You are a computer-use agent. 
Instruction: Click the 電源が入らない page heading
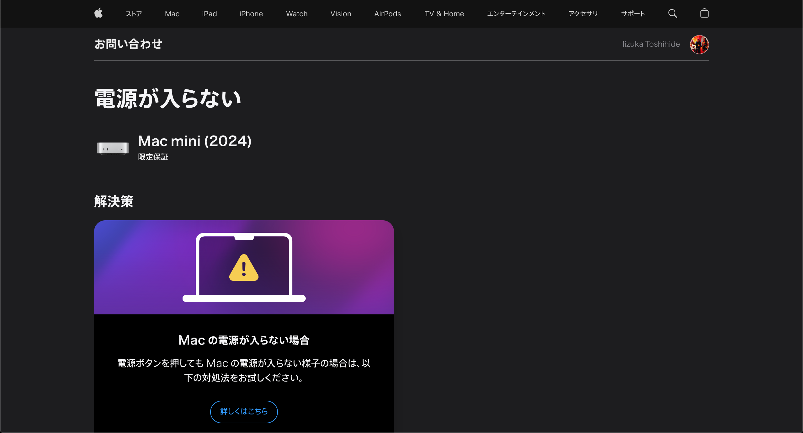(x=168, y=99)
